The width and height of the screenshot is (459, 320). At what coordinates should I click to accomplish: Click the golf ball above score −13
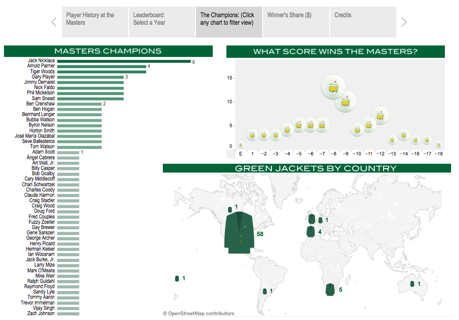pos(392,139)
